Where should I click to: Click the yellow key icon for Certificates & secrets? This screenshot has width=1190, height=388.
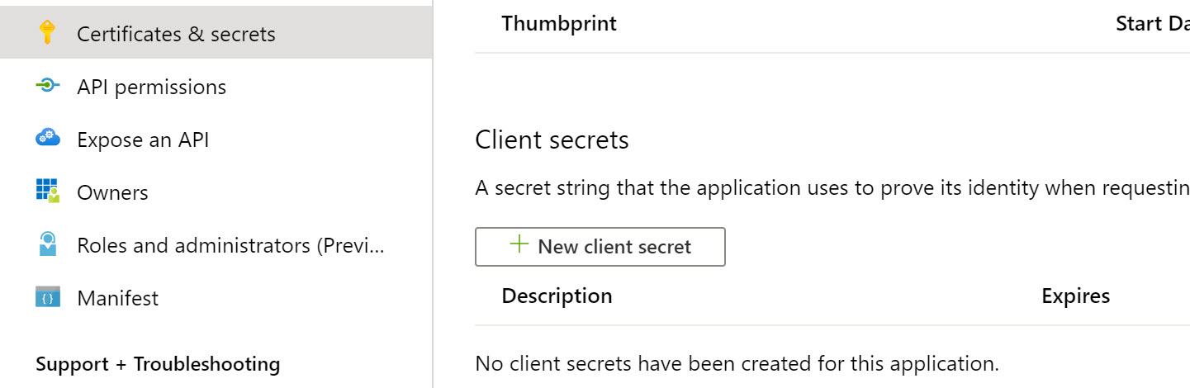[x=47, y=32]
